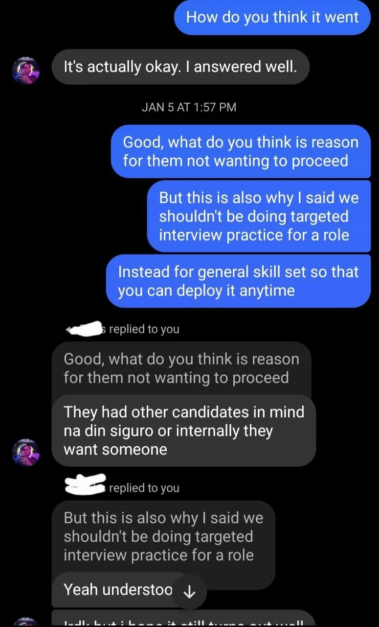Tap the scroll-to-bottom down arrow button
The height and width of the screenshot is (627, 379).
click(x=189, y=592)
